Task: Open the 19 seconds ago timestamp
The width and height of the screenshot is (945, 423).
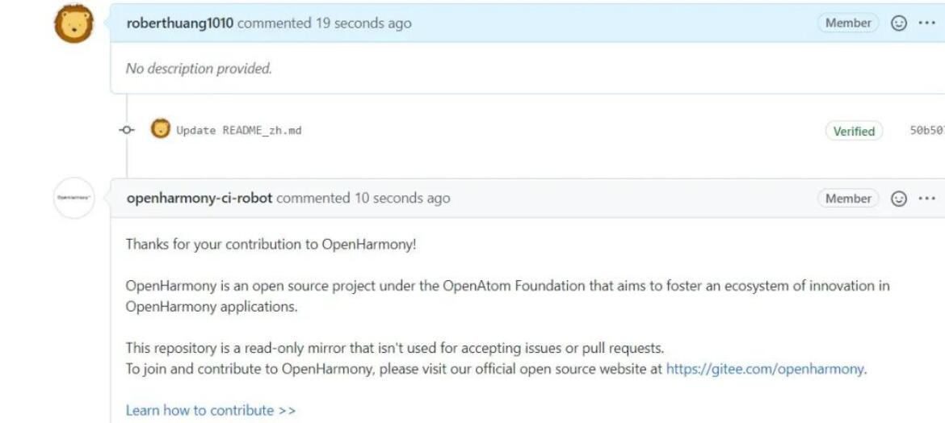Action: pos(363,23)
